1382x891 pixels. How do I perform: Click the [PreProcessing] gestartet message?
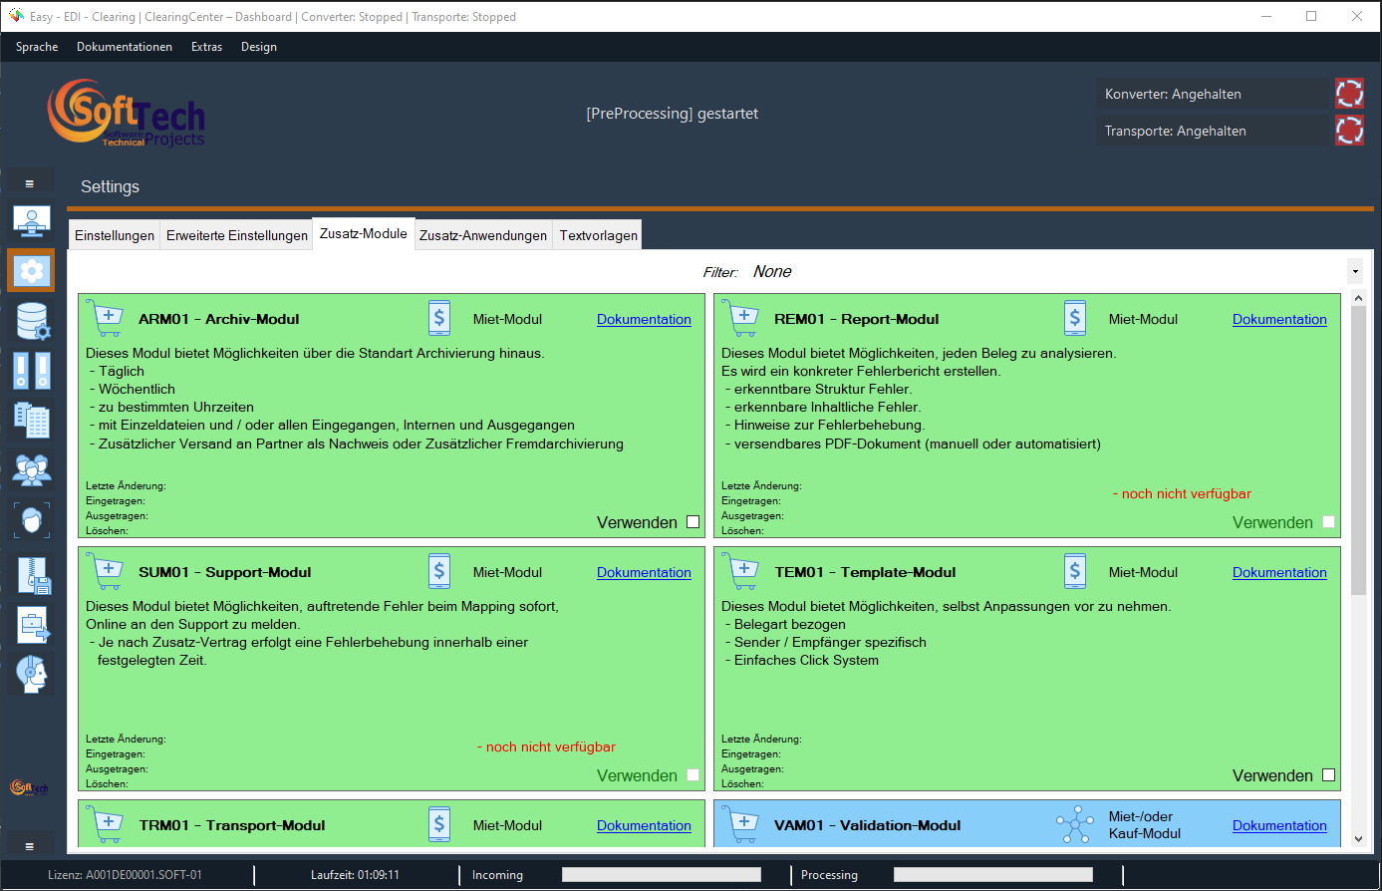[672, 114]
